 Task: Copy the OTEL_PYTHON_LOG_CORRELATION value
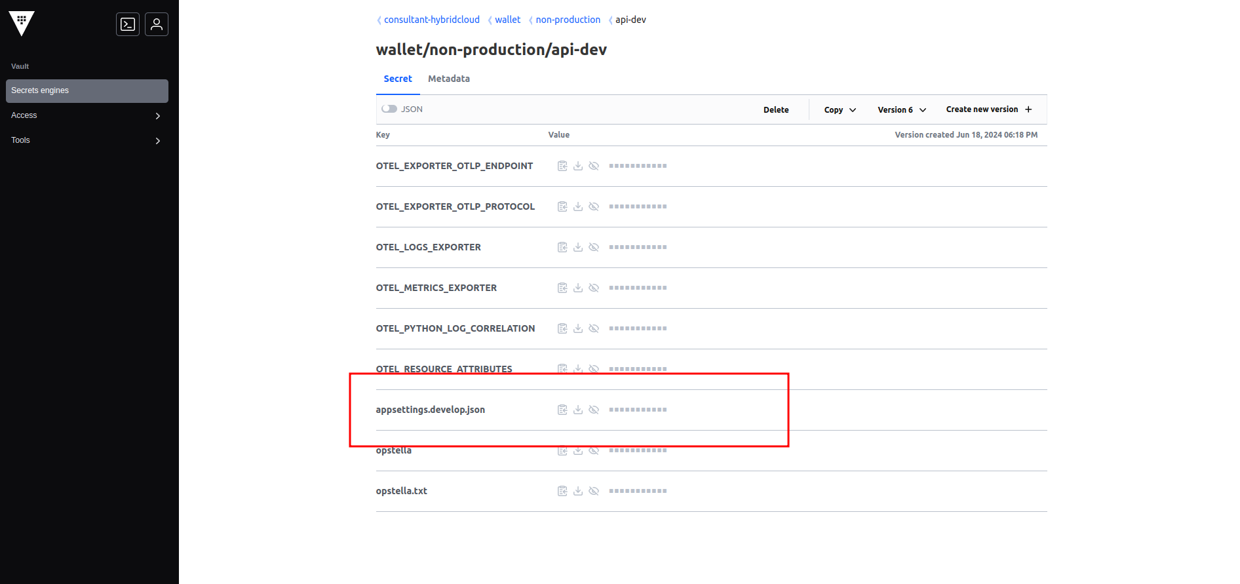[x=562, y=328]
